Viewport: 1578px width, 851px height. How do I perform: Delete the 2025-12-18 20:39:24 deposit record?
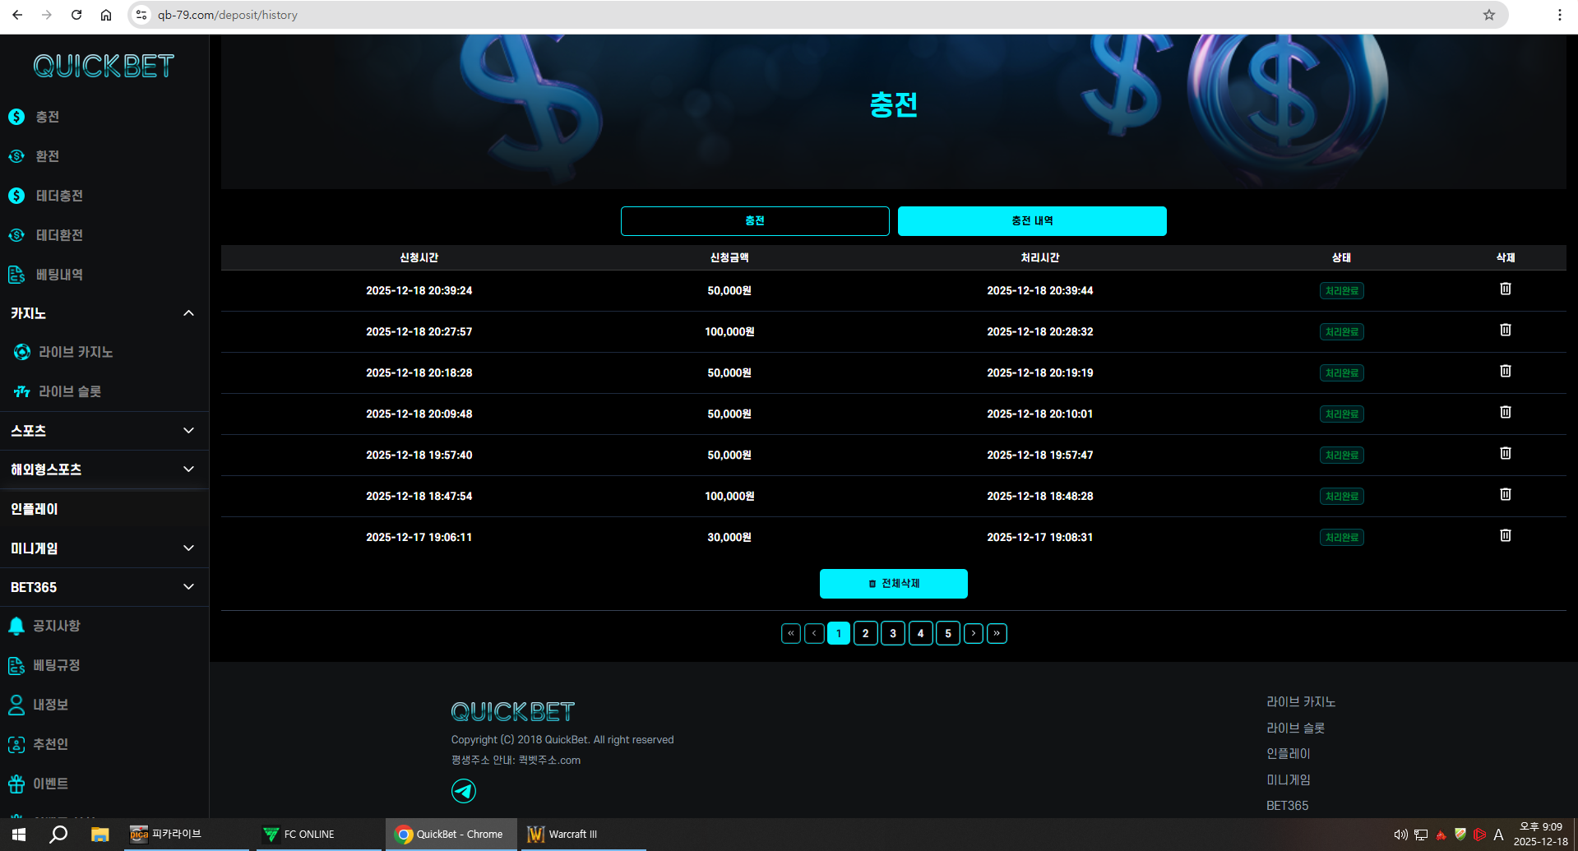pyautogui.click(x=1505, y=289)
